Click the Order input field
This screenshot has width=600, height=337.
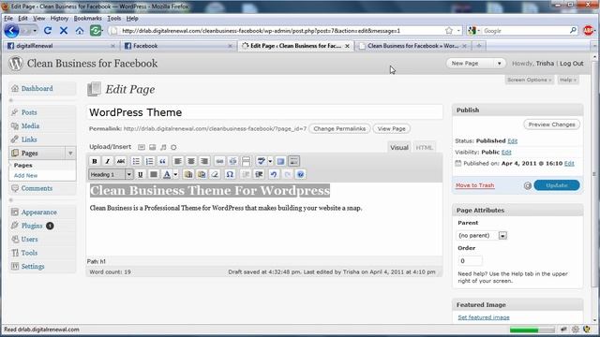click(x=470, y=261)
